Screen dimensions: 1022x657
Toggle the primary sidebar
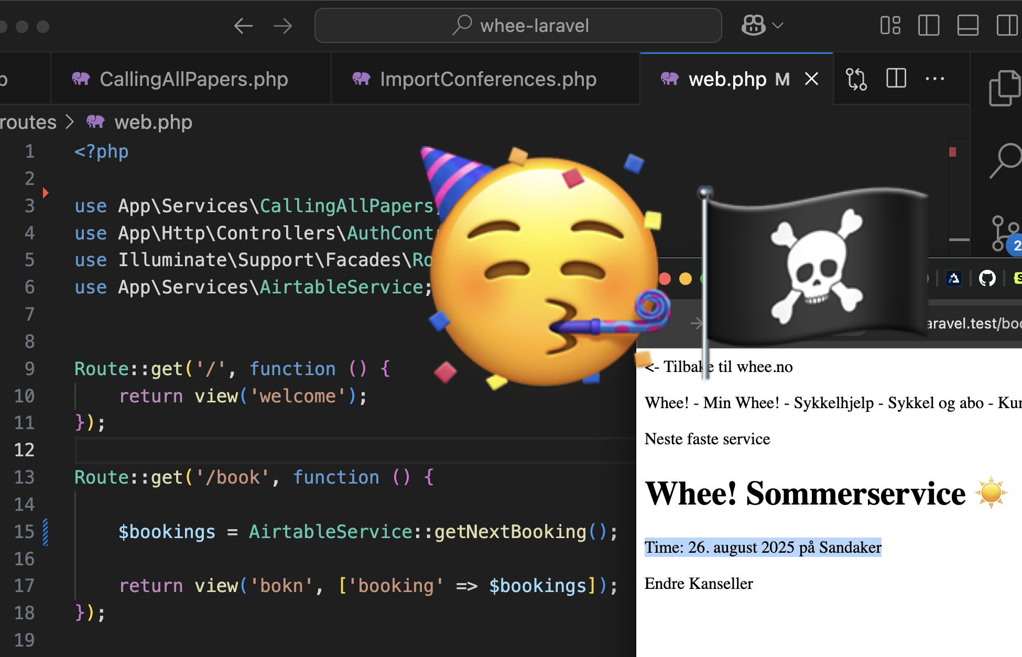coord(929,26)
